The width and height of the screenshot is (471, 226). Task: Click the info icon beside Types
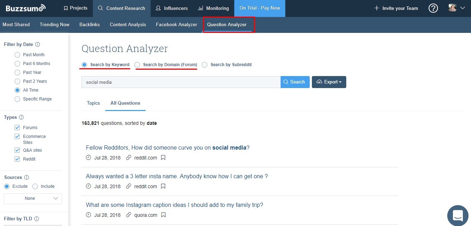point(21,117)
